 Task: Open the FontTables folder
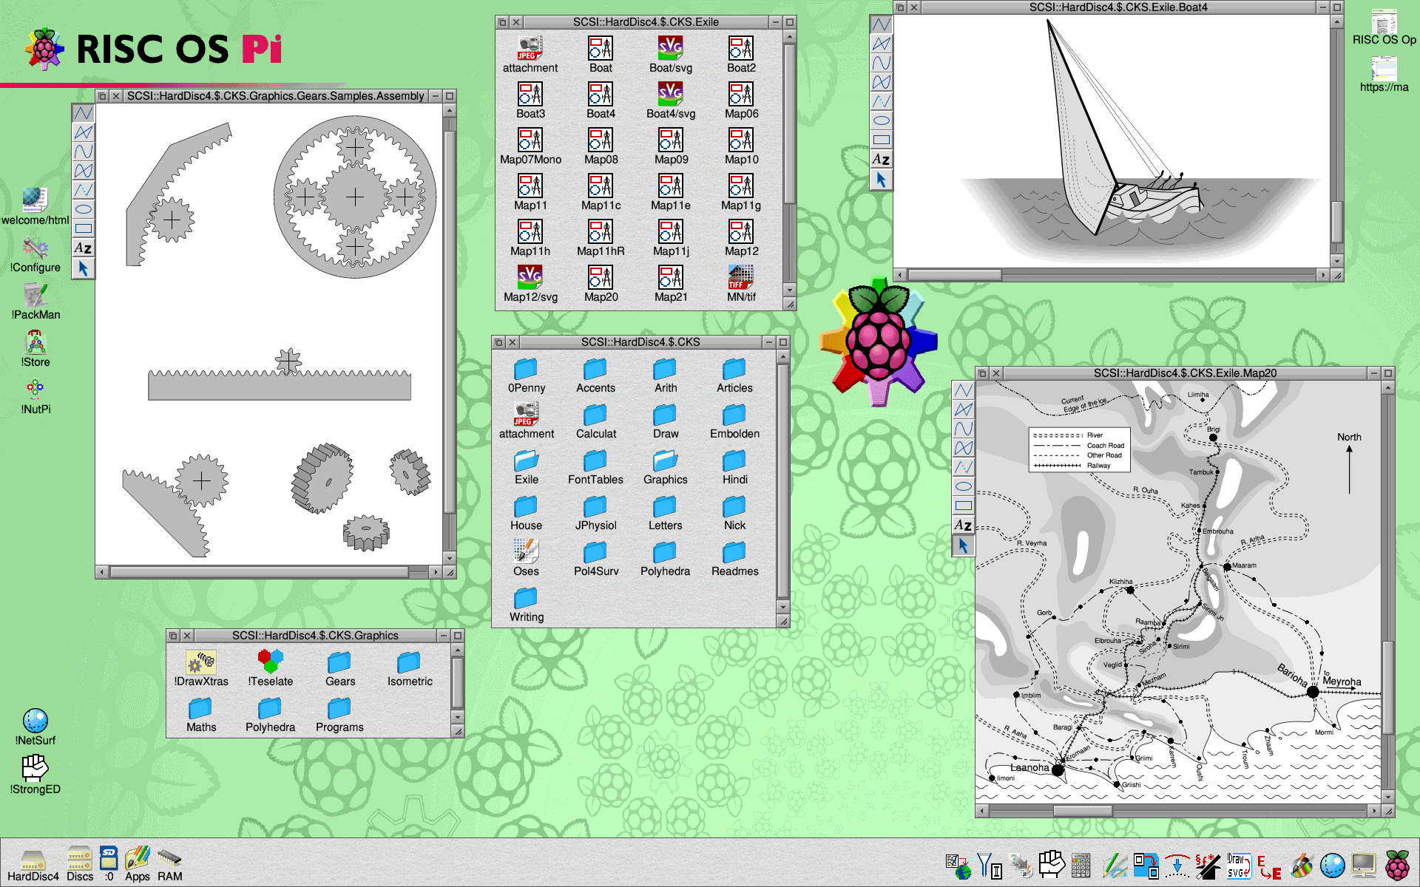click(595, 467)
